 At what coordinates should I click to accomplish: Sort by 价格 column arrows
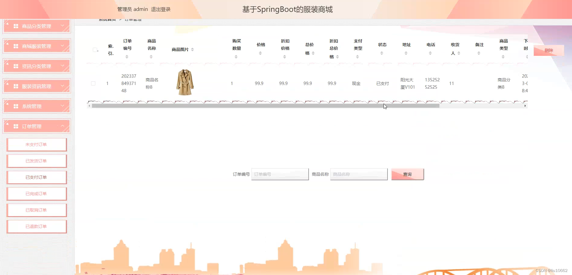pos(260,53)
